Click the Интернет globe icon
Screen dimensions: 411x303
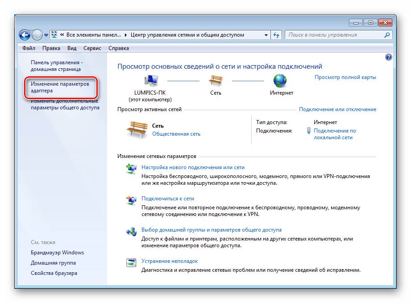click(280, 80)
